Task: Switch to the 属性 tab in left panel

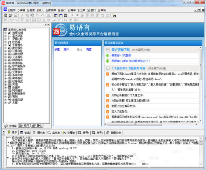Action: (x=37, y=126)
